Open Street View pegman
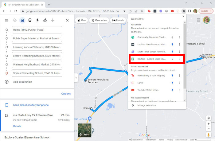 coord(209,135)
